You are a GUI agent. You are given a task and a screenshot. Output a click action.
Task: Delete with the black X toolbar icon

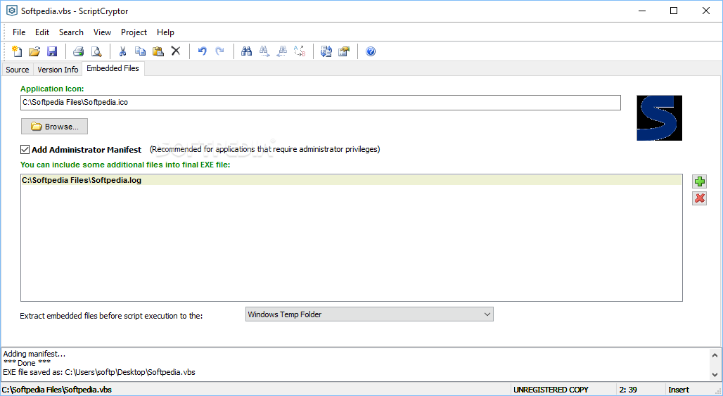tap(176, 51)
